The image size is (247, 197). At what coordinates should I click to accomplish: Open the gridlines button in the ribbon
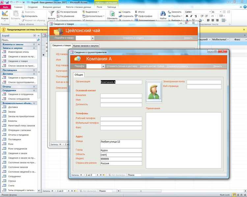point(224,20)
